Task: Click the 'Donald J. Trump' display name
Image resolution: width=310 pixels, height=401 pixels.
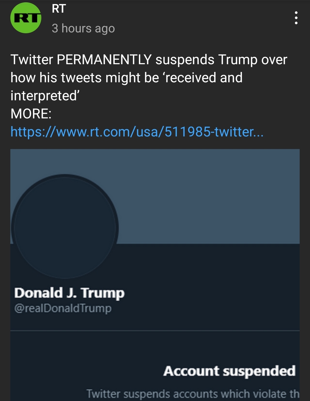Action: [x=69, y=293]
